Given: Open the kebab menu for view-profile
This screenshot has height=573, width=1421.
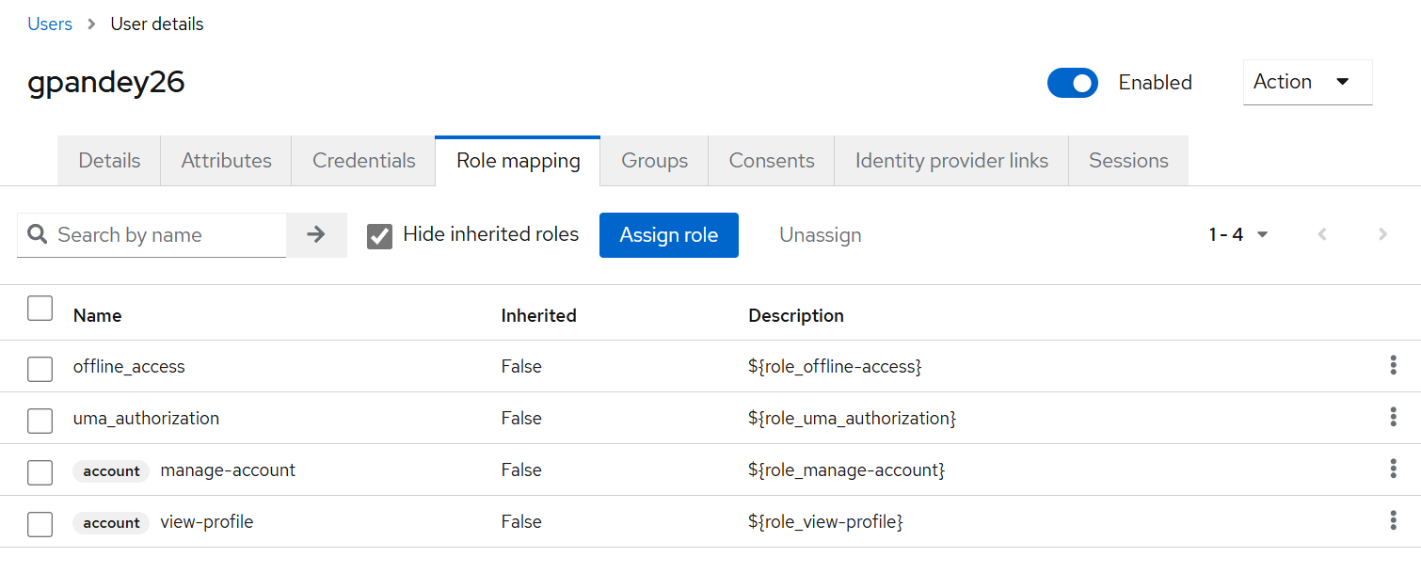Looking at the screenshot, I should [1394, 519].
